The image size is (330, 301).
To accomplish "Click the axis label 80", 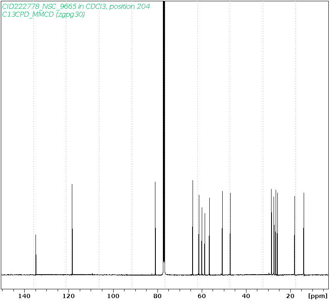I will tap(157, 296).
